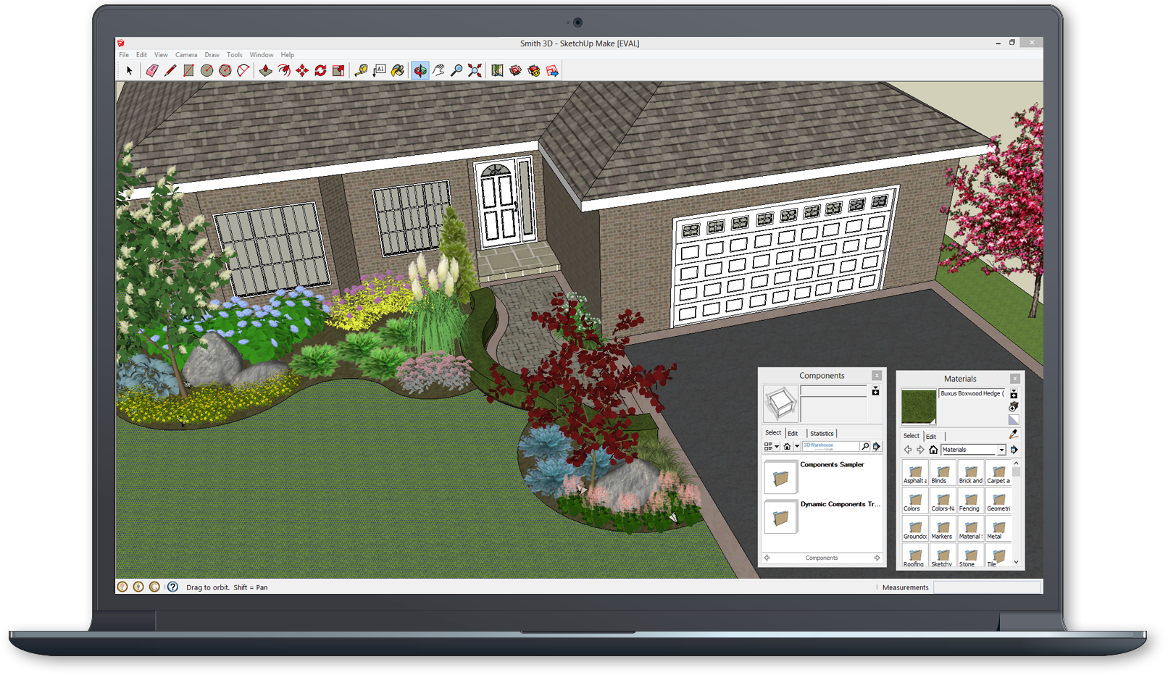The width and height of the screenshot is (1168, 675).
Task: Select the arrow Select tool
Action: [x=129, y=70]
